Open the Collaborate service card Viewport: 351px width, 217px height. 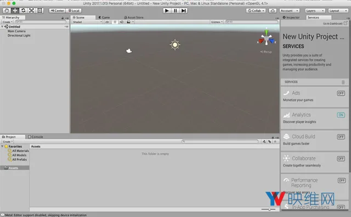tap(314, 162)
